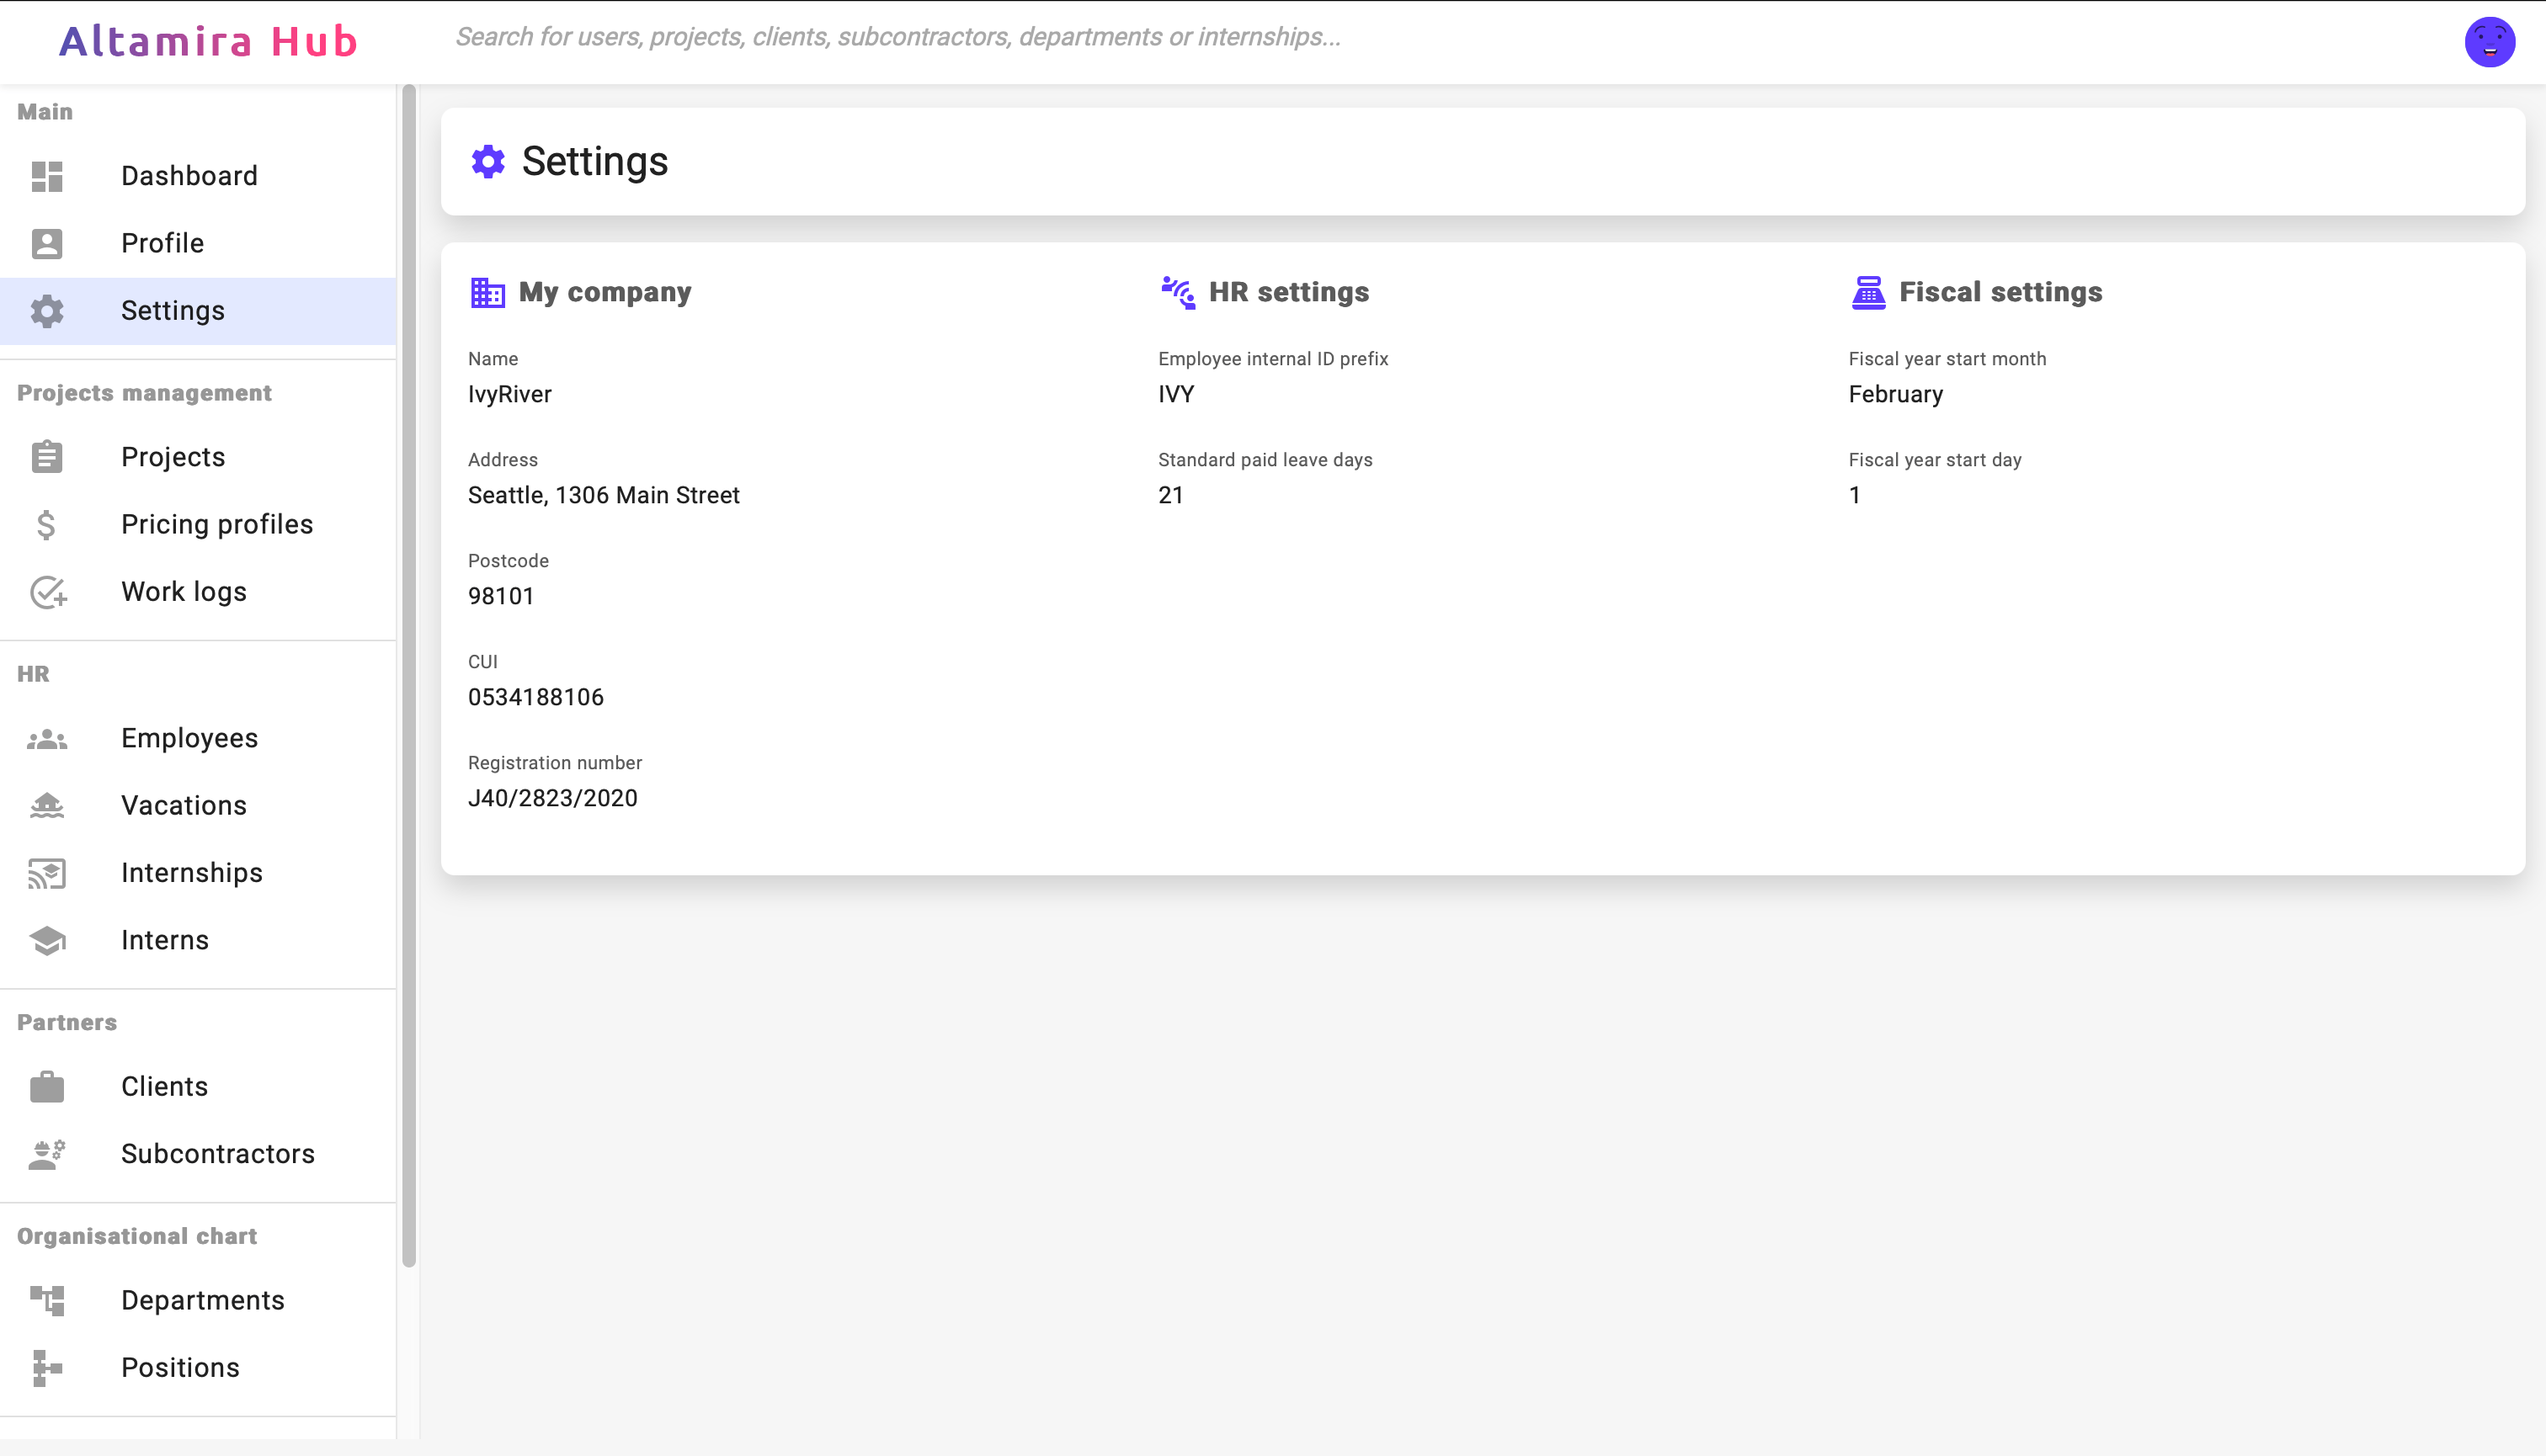Click the Interns graduation cap icon

click(46, 940)
